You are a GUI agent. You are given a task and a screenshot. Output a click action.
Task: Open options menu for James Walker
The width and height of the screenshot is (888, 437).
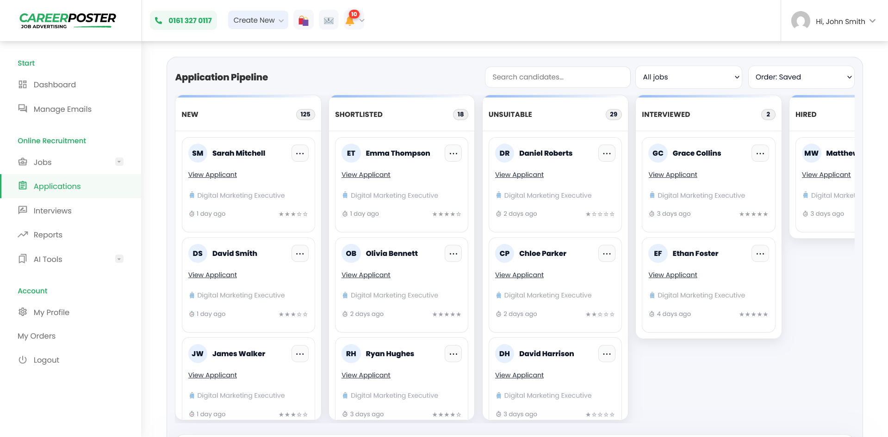point(300,354)
